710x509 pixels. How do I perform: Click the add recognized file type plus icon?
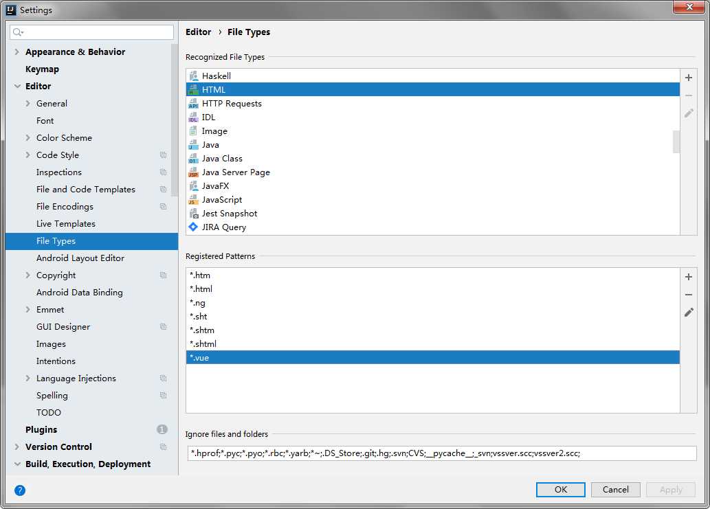tap(689, 78)
